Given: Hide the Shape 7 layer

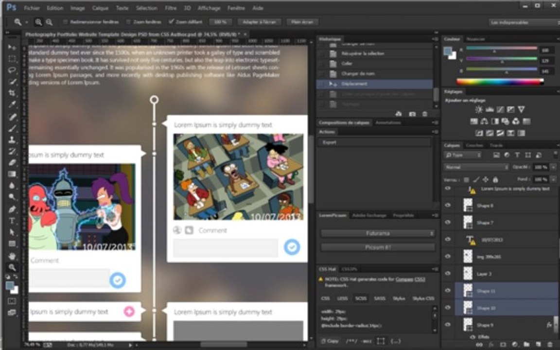Looking at the screenshot, I should tap(448, 222).
